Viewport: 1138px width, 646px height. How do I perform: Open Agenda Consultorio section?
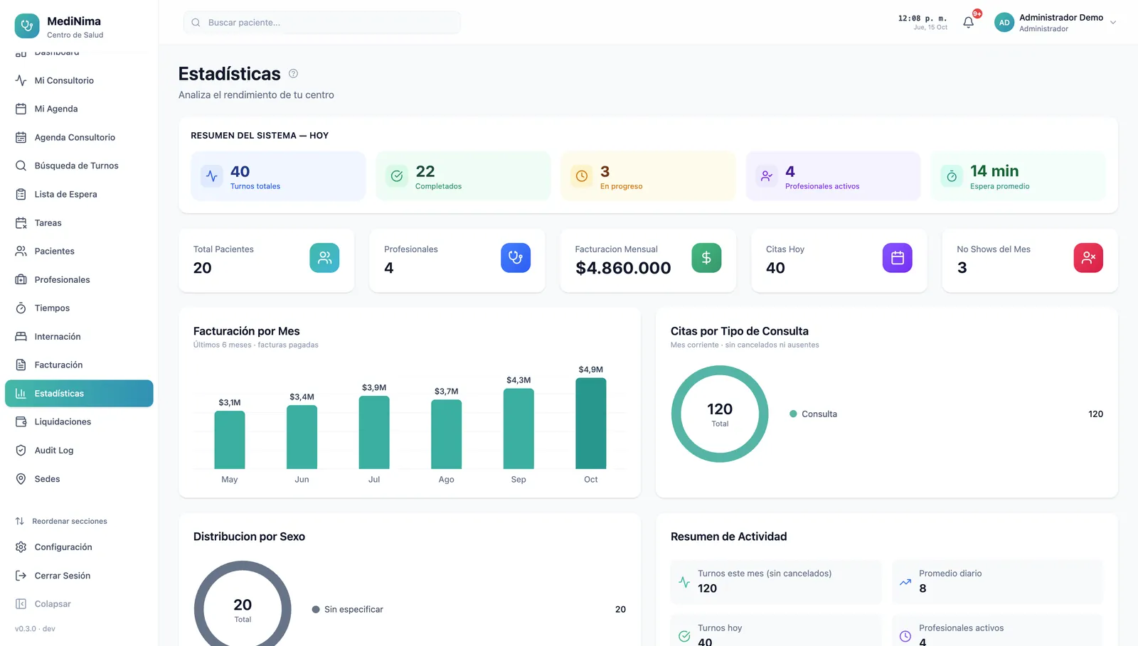[79, 138]
